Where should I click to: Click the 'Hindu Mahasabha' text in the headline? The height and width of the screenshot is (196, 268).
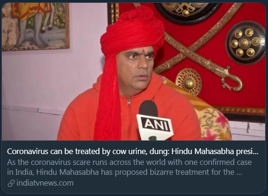pos(202,152)
